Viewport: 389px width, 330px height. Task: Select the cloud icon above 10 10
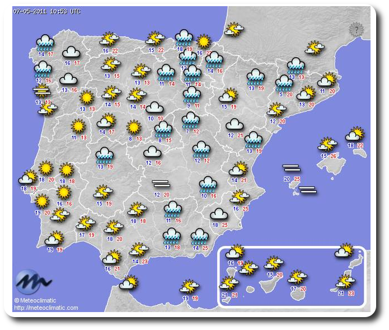coord(154,108)
